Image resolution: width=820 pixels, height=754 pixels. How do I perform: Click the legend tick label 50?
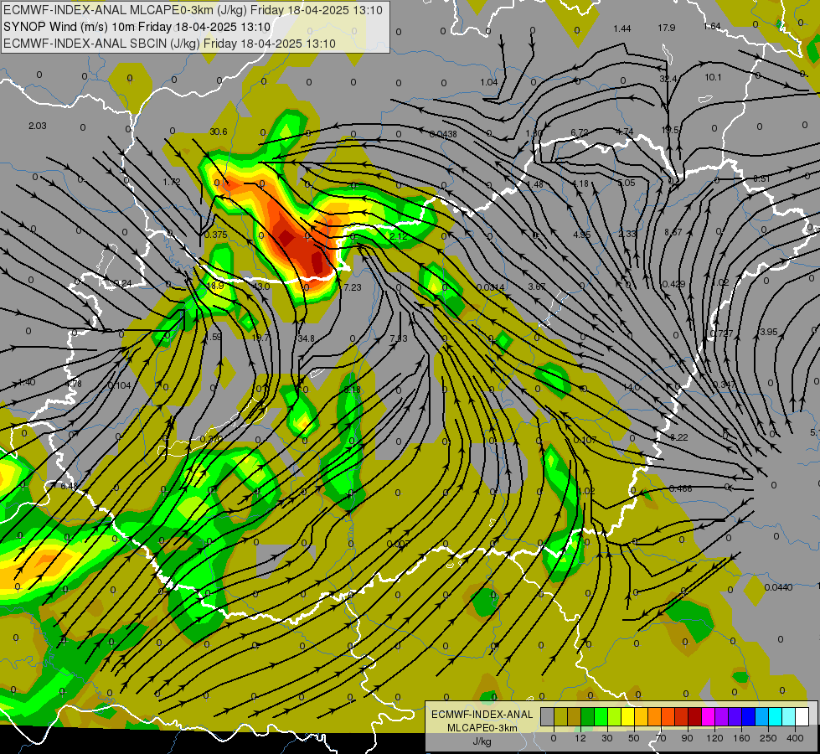(x=634, y=738)
